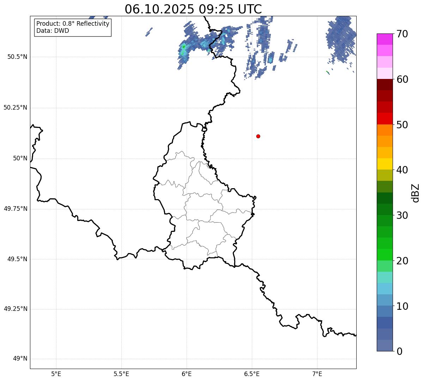424x381 pixels.
Task: Click the colorbar tick label "30"
Action: click(402, 215)
